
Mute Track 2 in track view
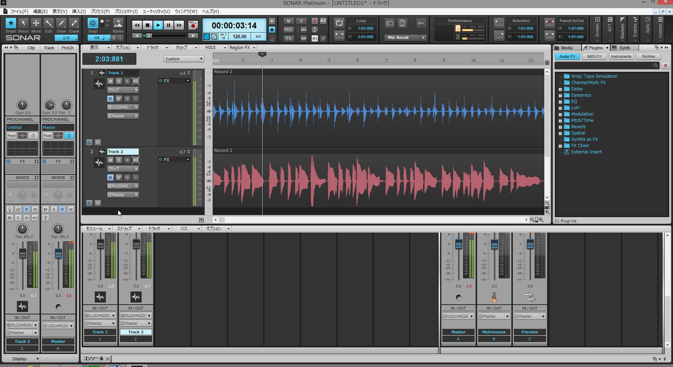click(x=110, y=160)
